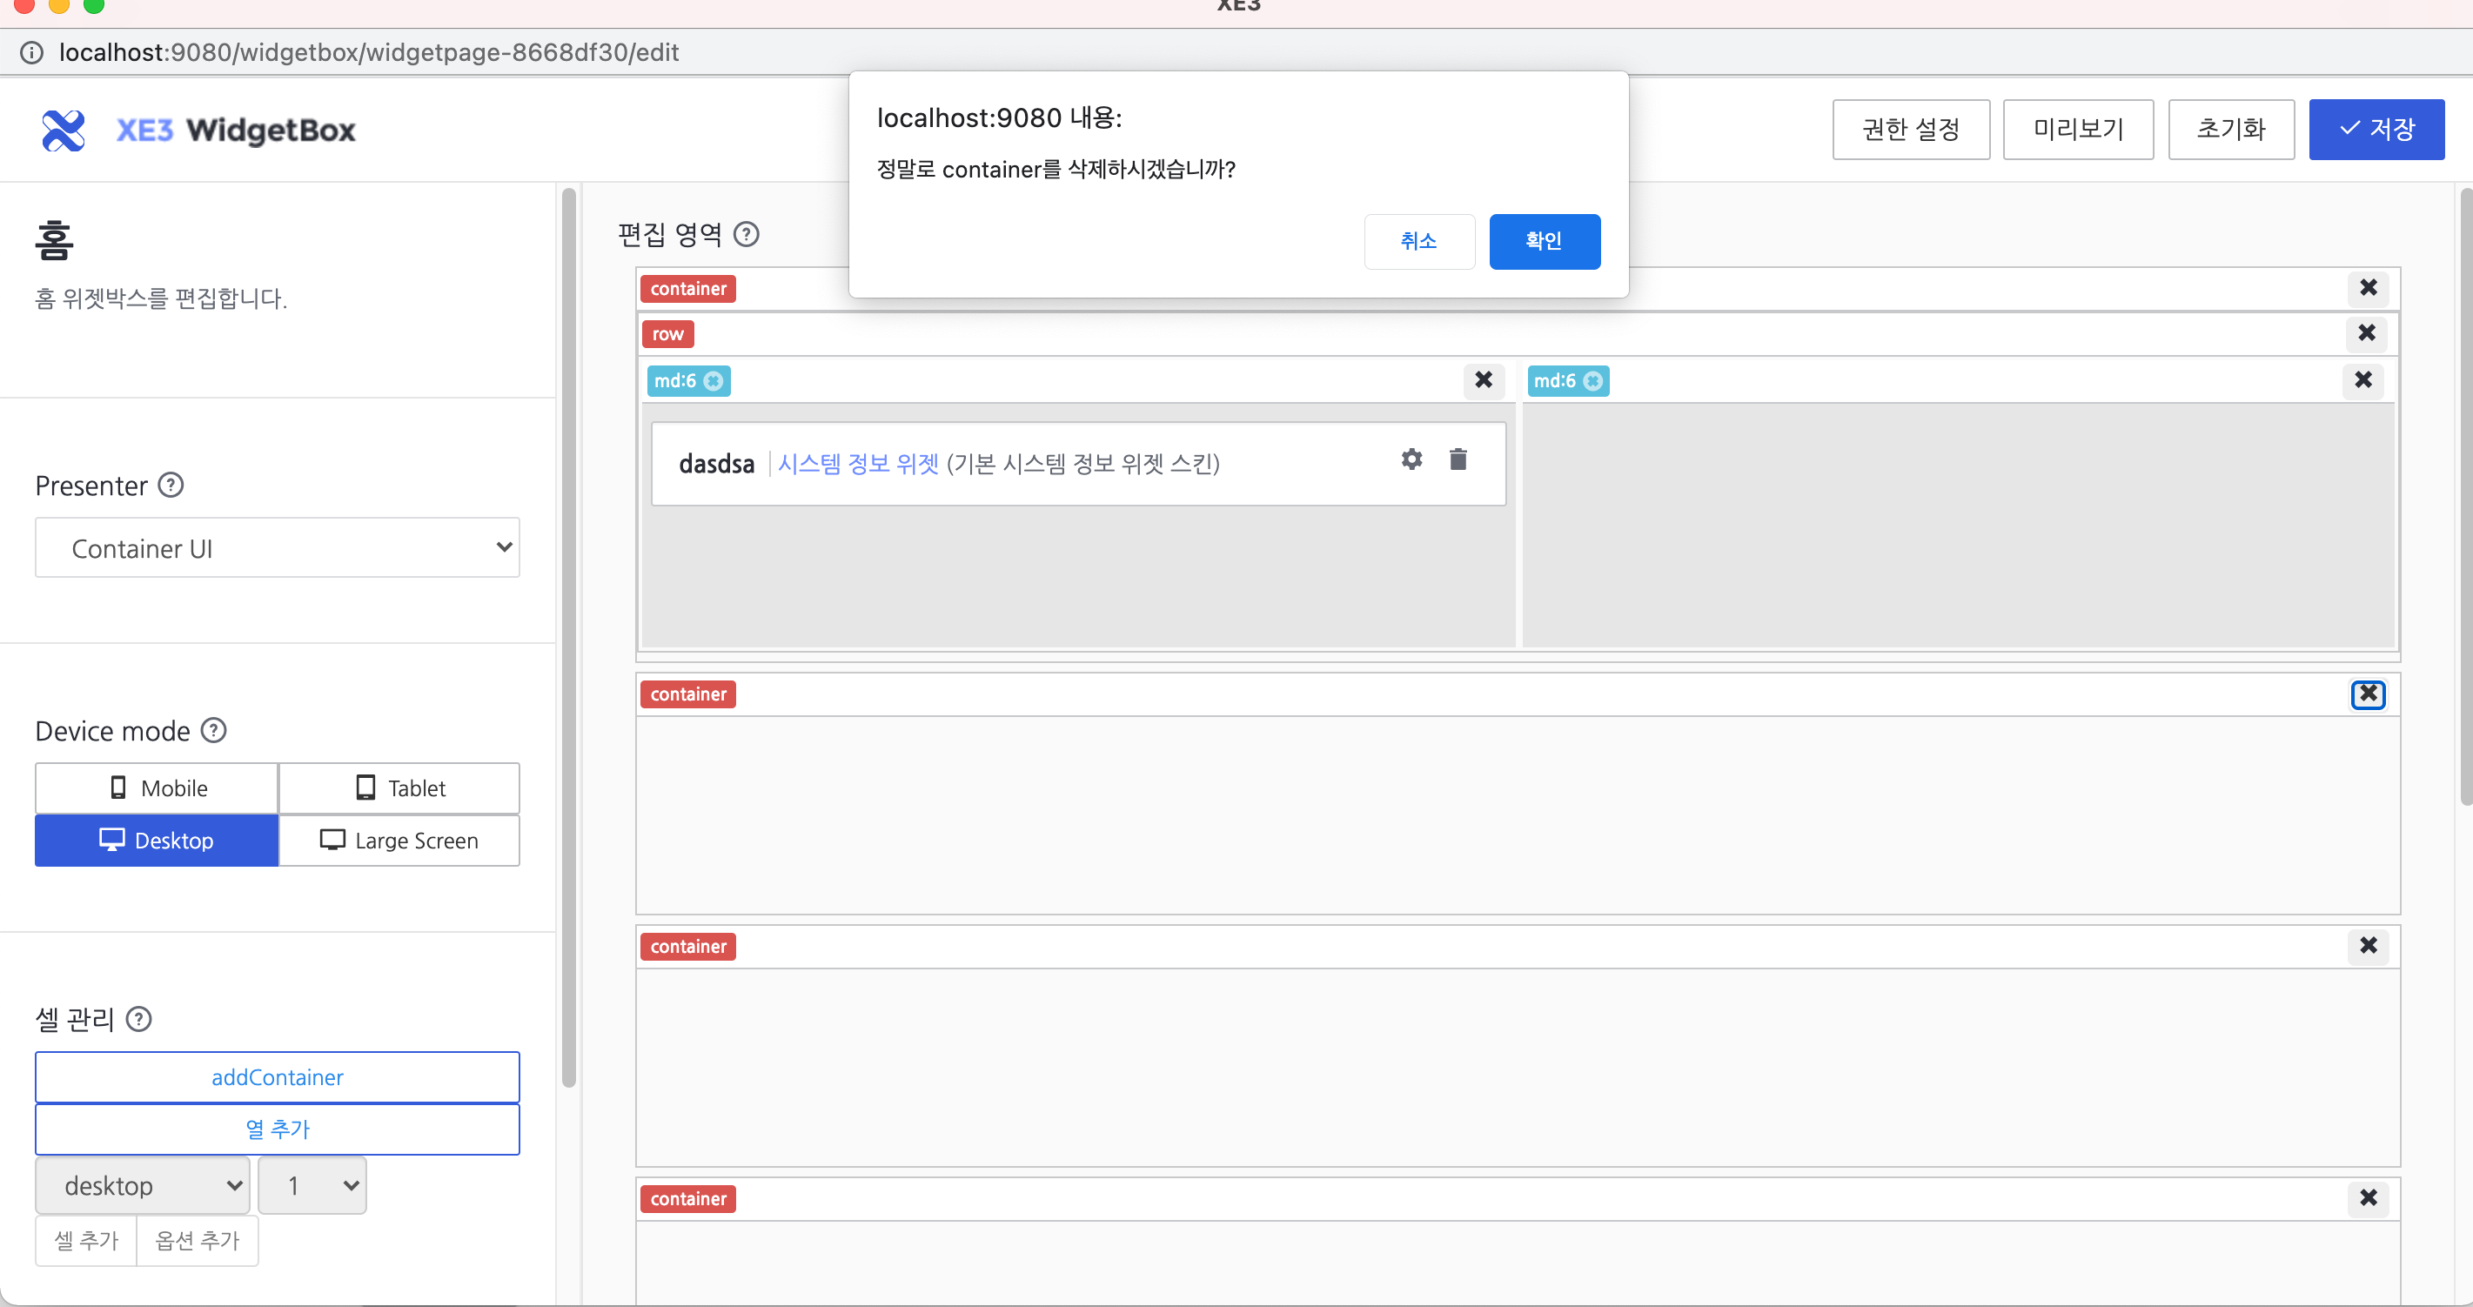Show the 셀 관리 help tooltip
Viewport: 2473px width, 1307px height.
tap(139, 1019)
